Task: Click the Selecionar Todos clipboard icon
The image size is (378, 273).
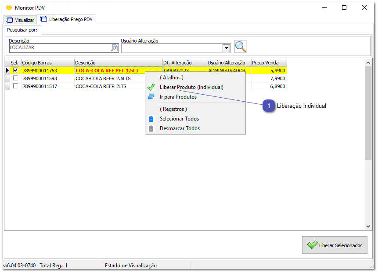Action: [151, 119]
